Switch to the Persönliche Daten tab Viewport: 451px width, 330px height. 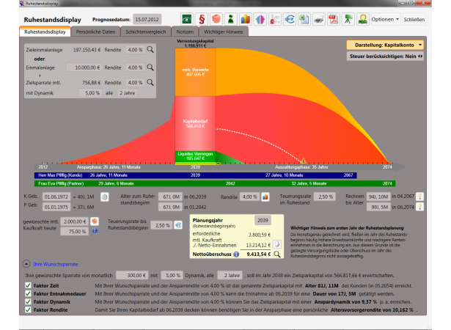(x=96, y=32)
